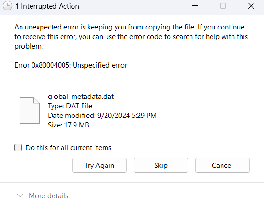
Task: Click the Size: 17.9 MB text
Action: (68, 125)
